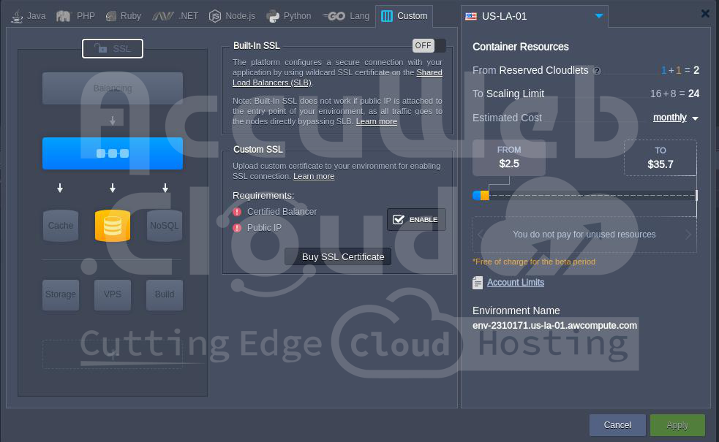Expand the monthly cost period dropdown

(676, 118)
